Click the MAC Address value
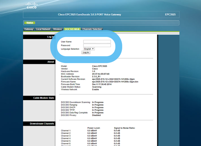Image resolution: width=201 pixels, height=146 pixels. click(x=100, y=74)
